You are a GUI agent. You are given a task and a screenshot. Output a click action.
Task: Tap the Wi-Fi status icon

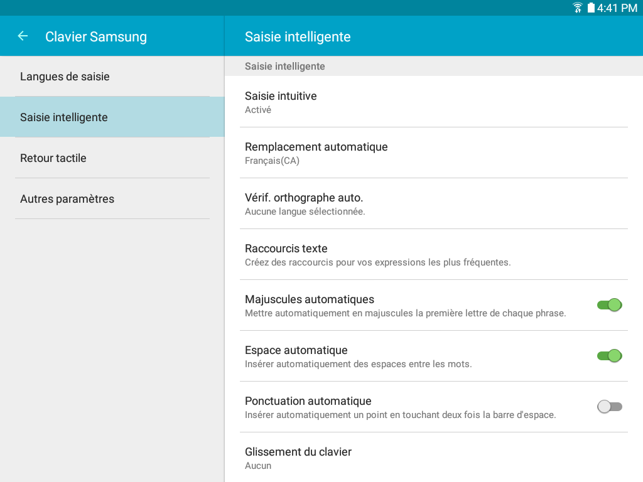pos(578,8)
